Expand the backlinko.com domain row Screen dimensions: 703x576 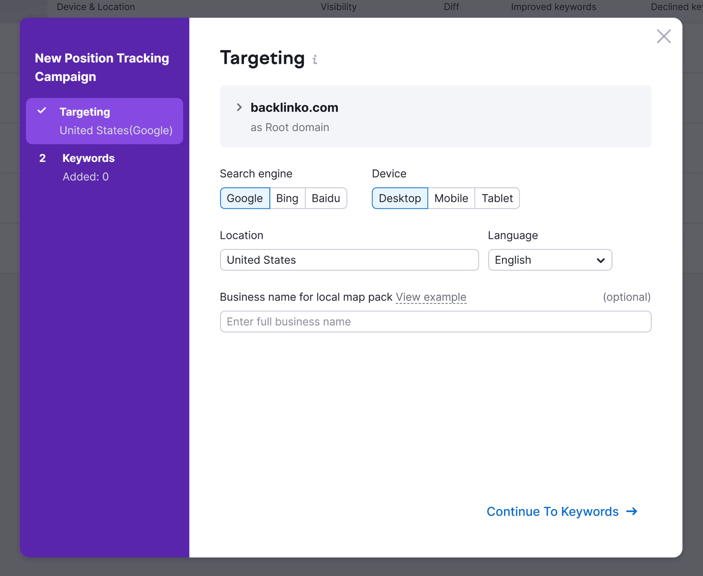click(x=240, y=107)
